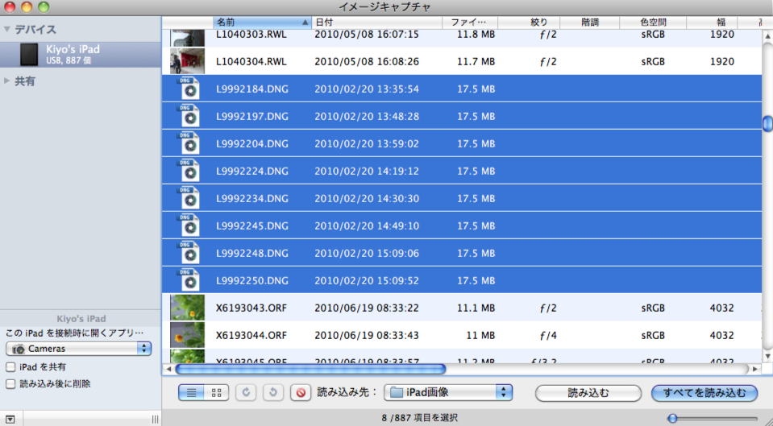This screenshot has width=773, height=426.
Task: Click the DNG file icon for L9992197.DNG
Action: 188,116
